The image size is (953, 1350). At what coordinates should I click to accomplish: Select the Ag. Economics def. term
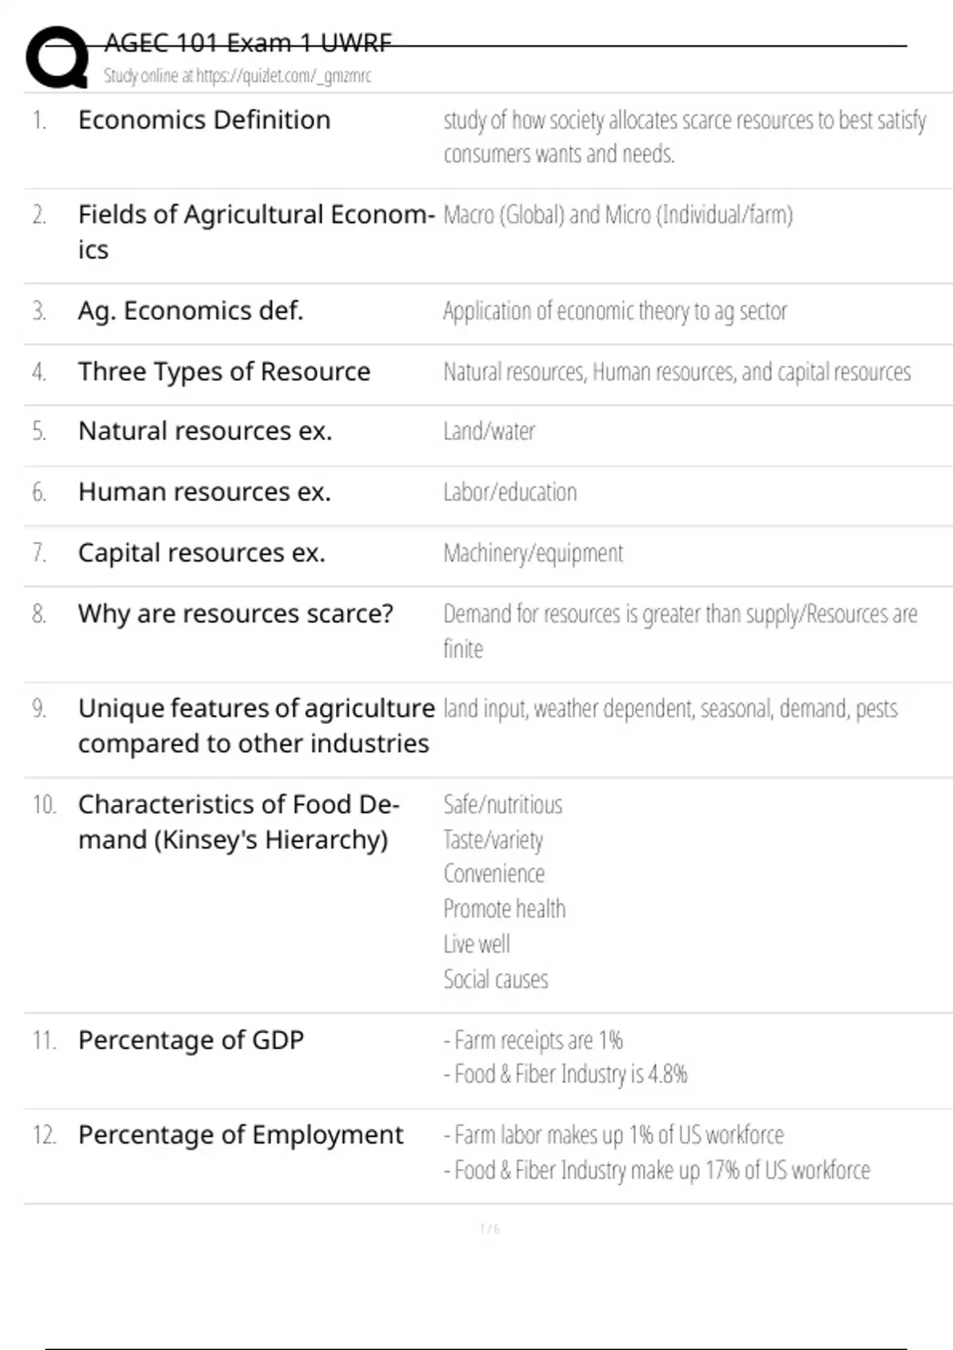[x=191, y=310]
